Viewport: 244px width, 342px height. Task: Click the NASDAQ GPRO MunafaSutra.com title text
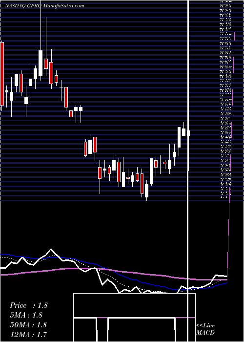pos(44,6)
